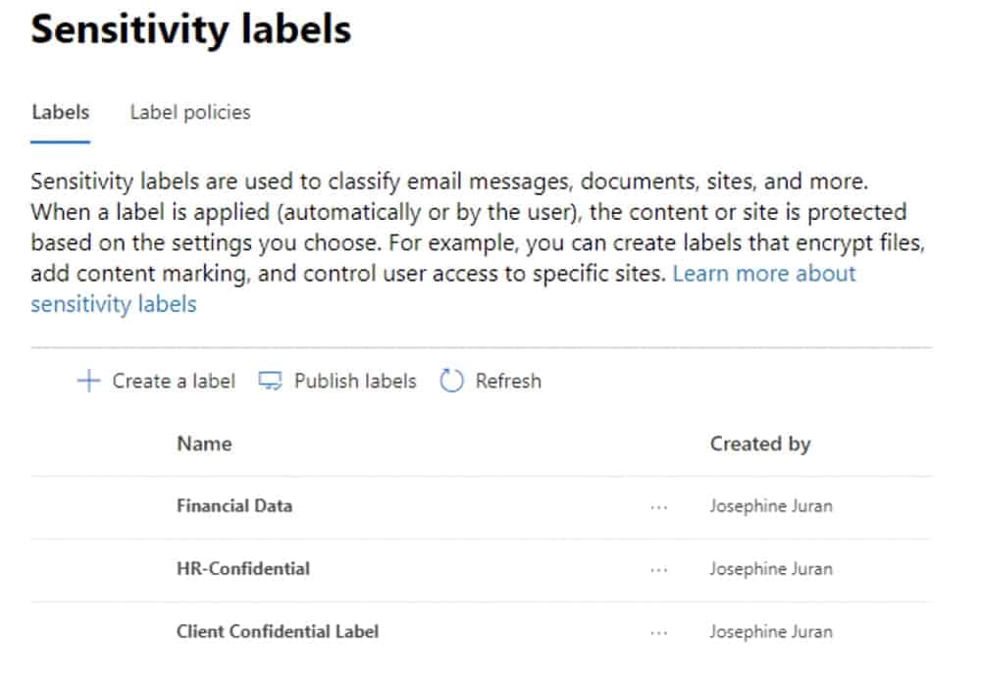Sort by the Created by column header

760,444
